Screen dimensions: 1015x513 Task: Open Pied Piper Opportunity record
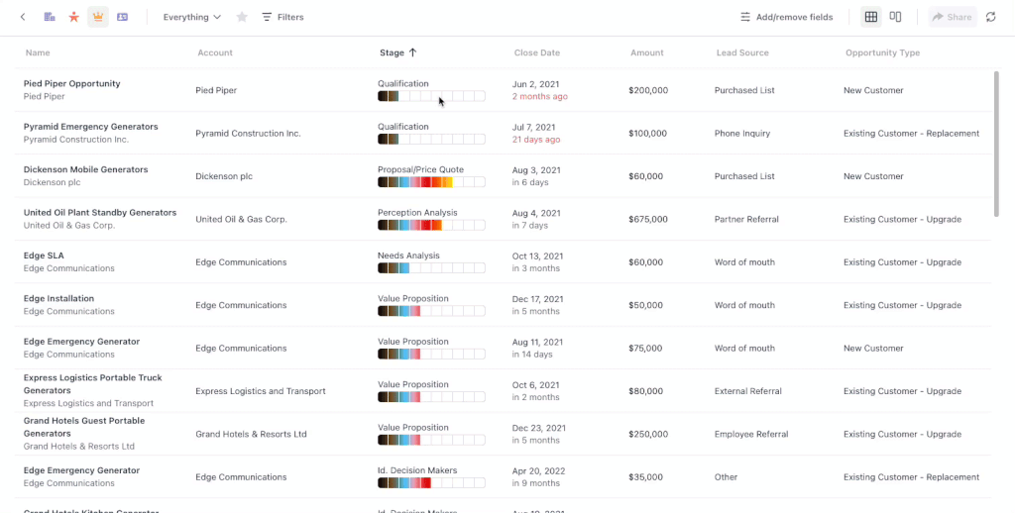pos(71,83)
